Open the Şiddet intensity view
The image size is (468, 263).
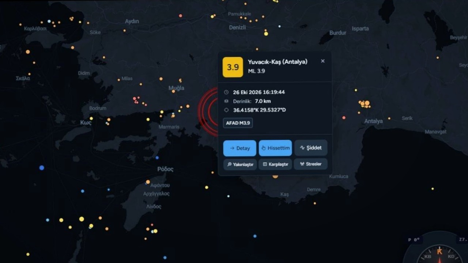[311, 148]
